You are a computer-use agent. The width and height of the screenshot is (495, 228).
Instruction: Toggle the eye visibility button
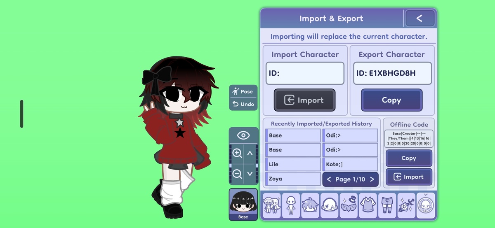(x=243, y=135)
